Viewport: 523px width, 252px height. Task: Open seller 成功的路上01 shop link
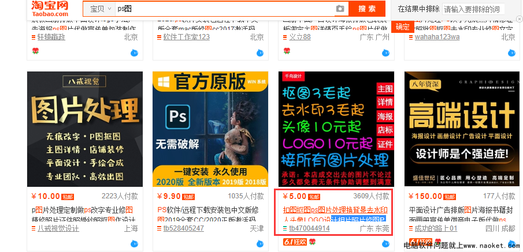coord(436,228)
